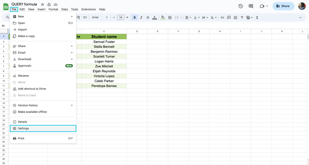The width and height of the screenshot is (309, 165).
Task: Click the Google Sheets home logo
Action: 6,6
